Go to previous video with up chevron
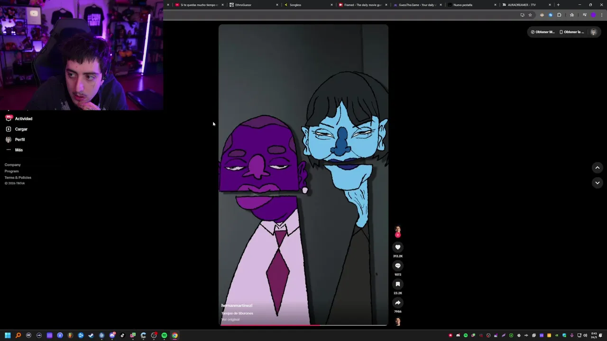 598,168
